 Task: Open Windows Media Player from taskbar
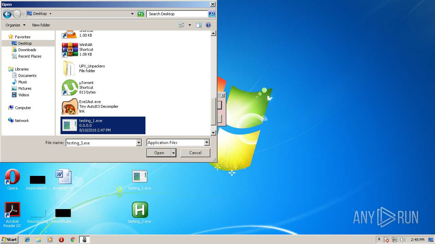point(50,240)
